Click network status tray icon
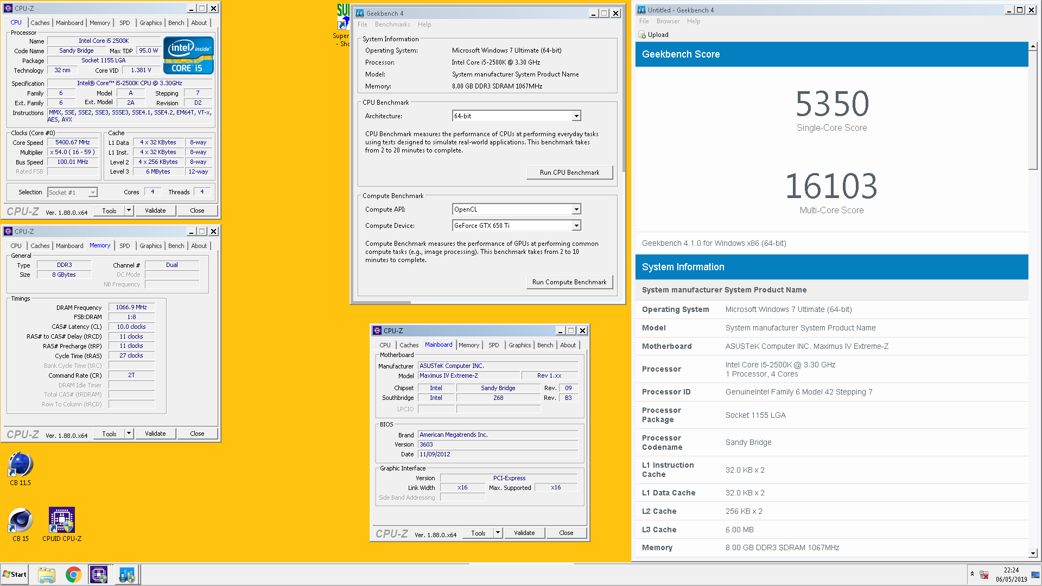 pos(984,575)
